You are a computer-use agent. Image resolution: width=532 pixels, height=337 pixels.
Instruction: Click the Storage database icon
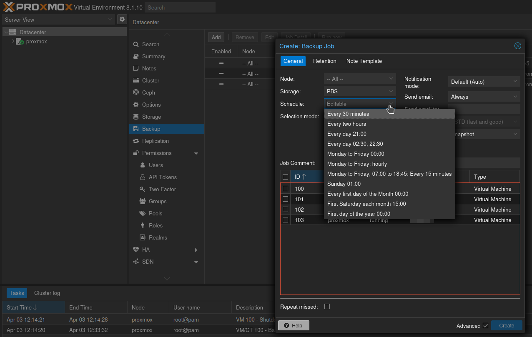pyautogui.click(x=136, y=117)
